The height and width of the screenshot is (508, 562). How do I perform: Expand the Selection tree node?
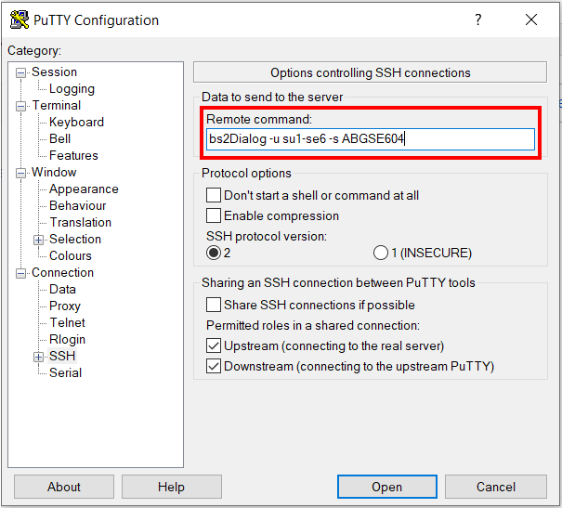click(39, 240)
